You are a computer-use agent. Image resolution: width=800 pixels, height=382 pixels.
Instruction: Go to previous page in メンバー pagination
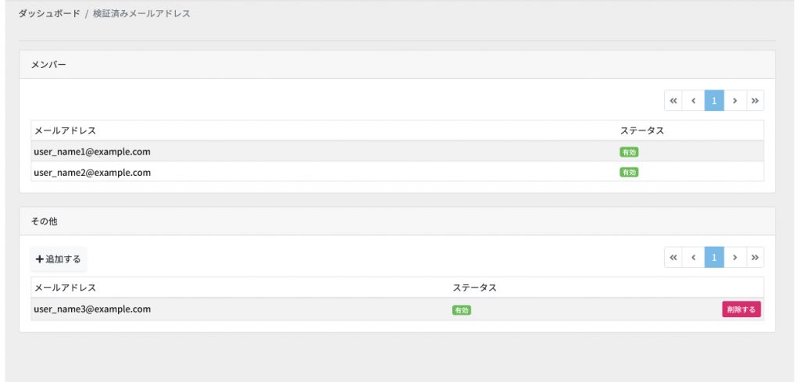[x=693, y=101]
